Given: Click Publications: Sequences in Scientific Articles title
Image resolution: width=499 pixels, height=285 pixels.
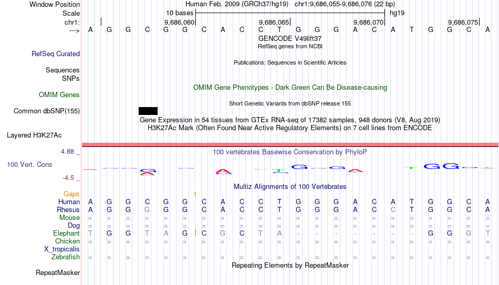Looking at the screenshot, I should (x=290, y=62).
